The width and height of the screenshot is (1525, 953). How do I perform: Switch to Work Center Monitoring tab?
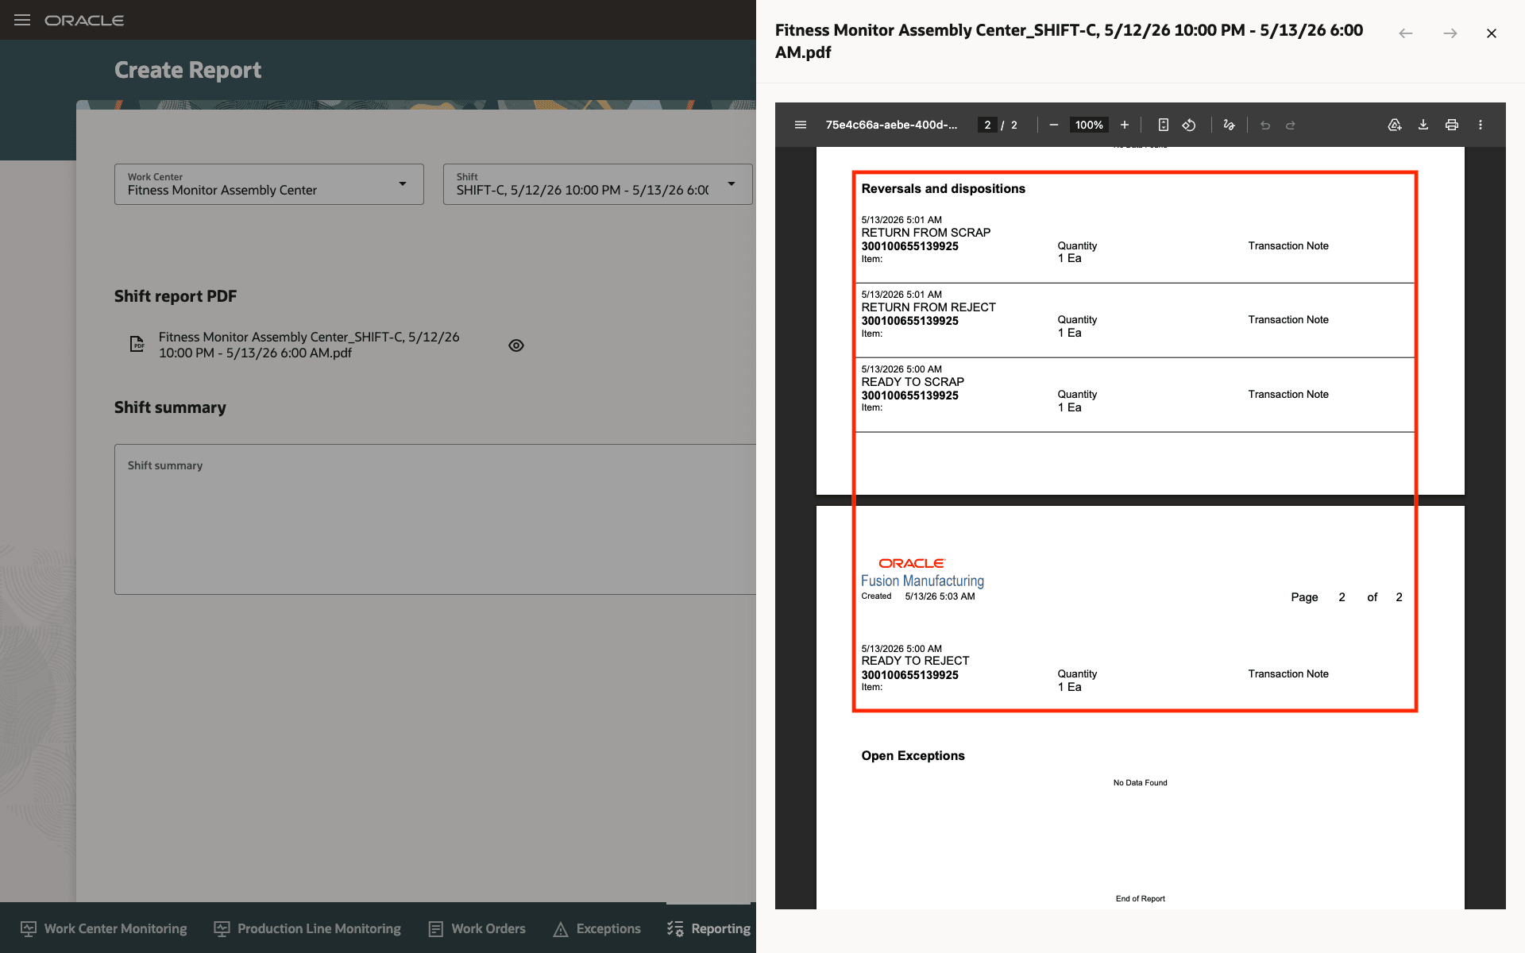pyautogui.click(x=104, y=928)
